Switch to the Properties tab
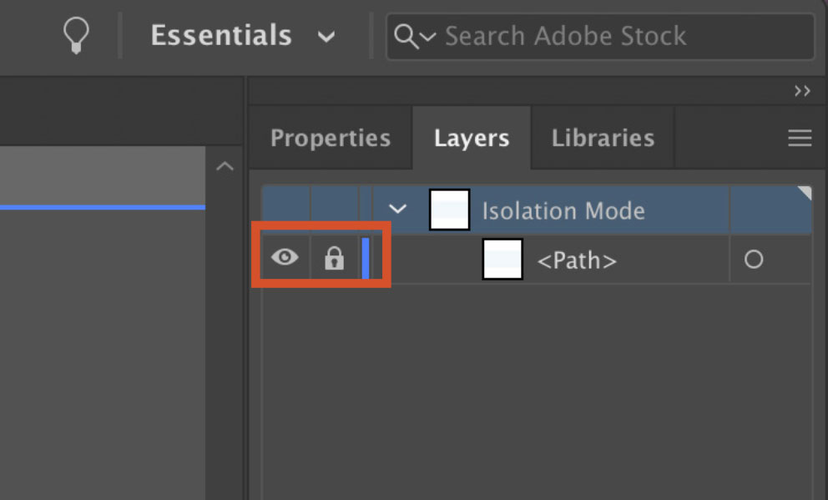The height and width of the screenshot is (500, 828). [x=331, y=139]
